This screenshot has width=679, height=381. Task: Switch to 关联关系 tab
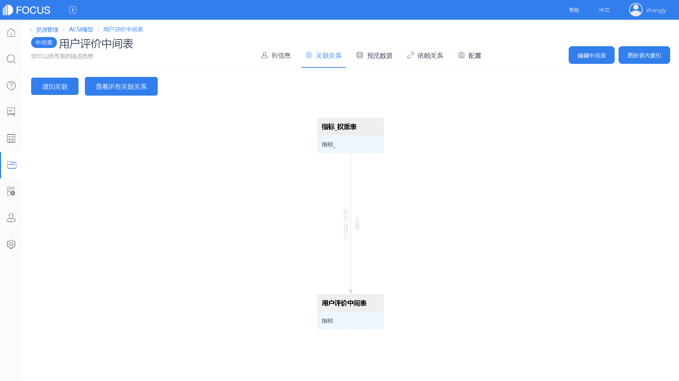point(324,55)
